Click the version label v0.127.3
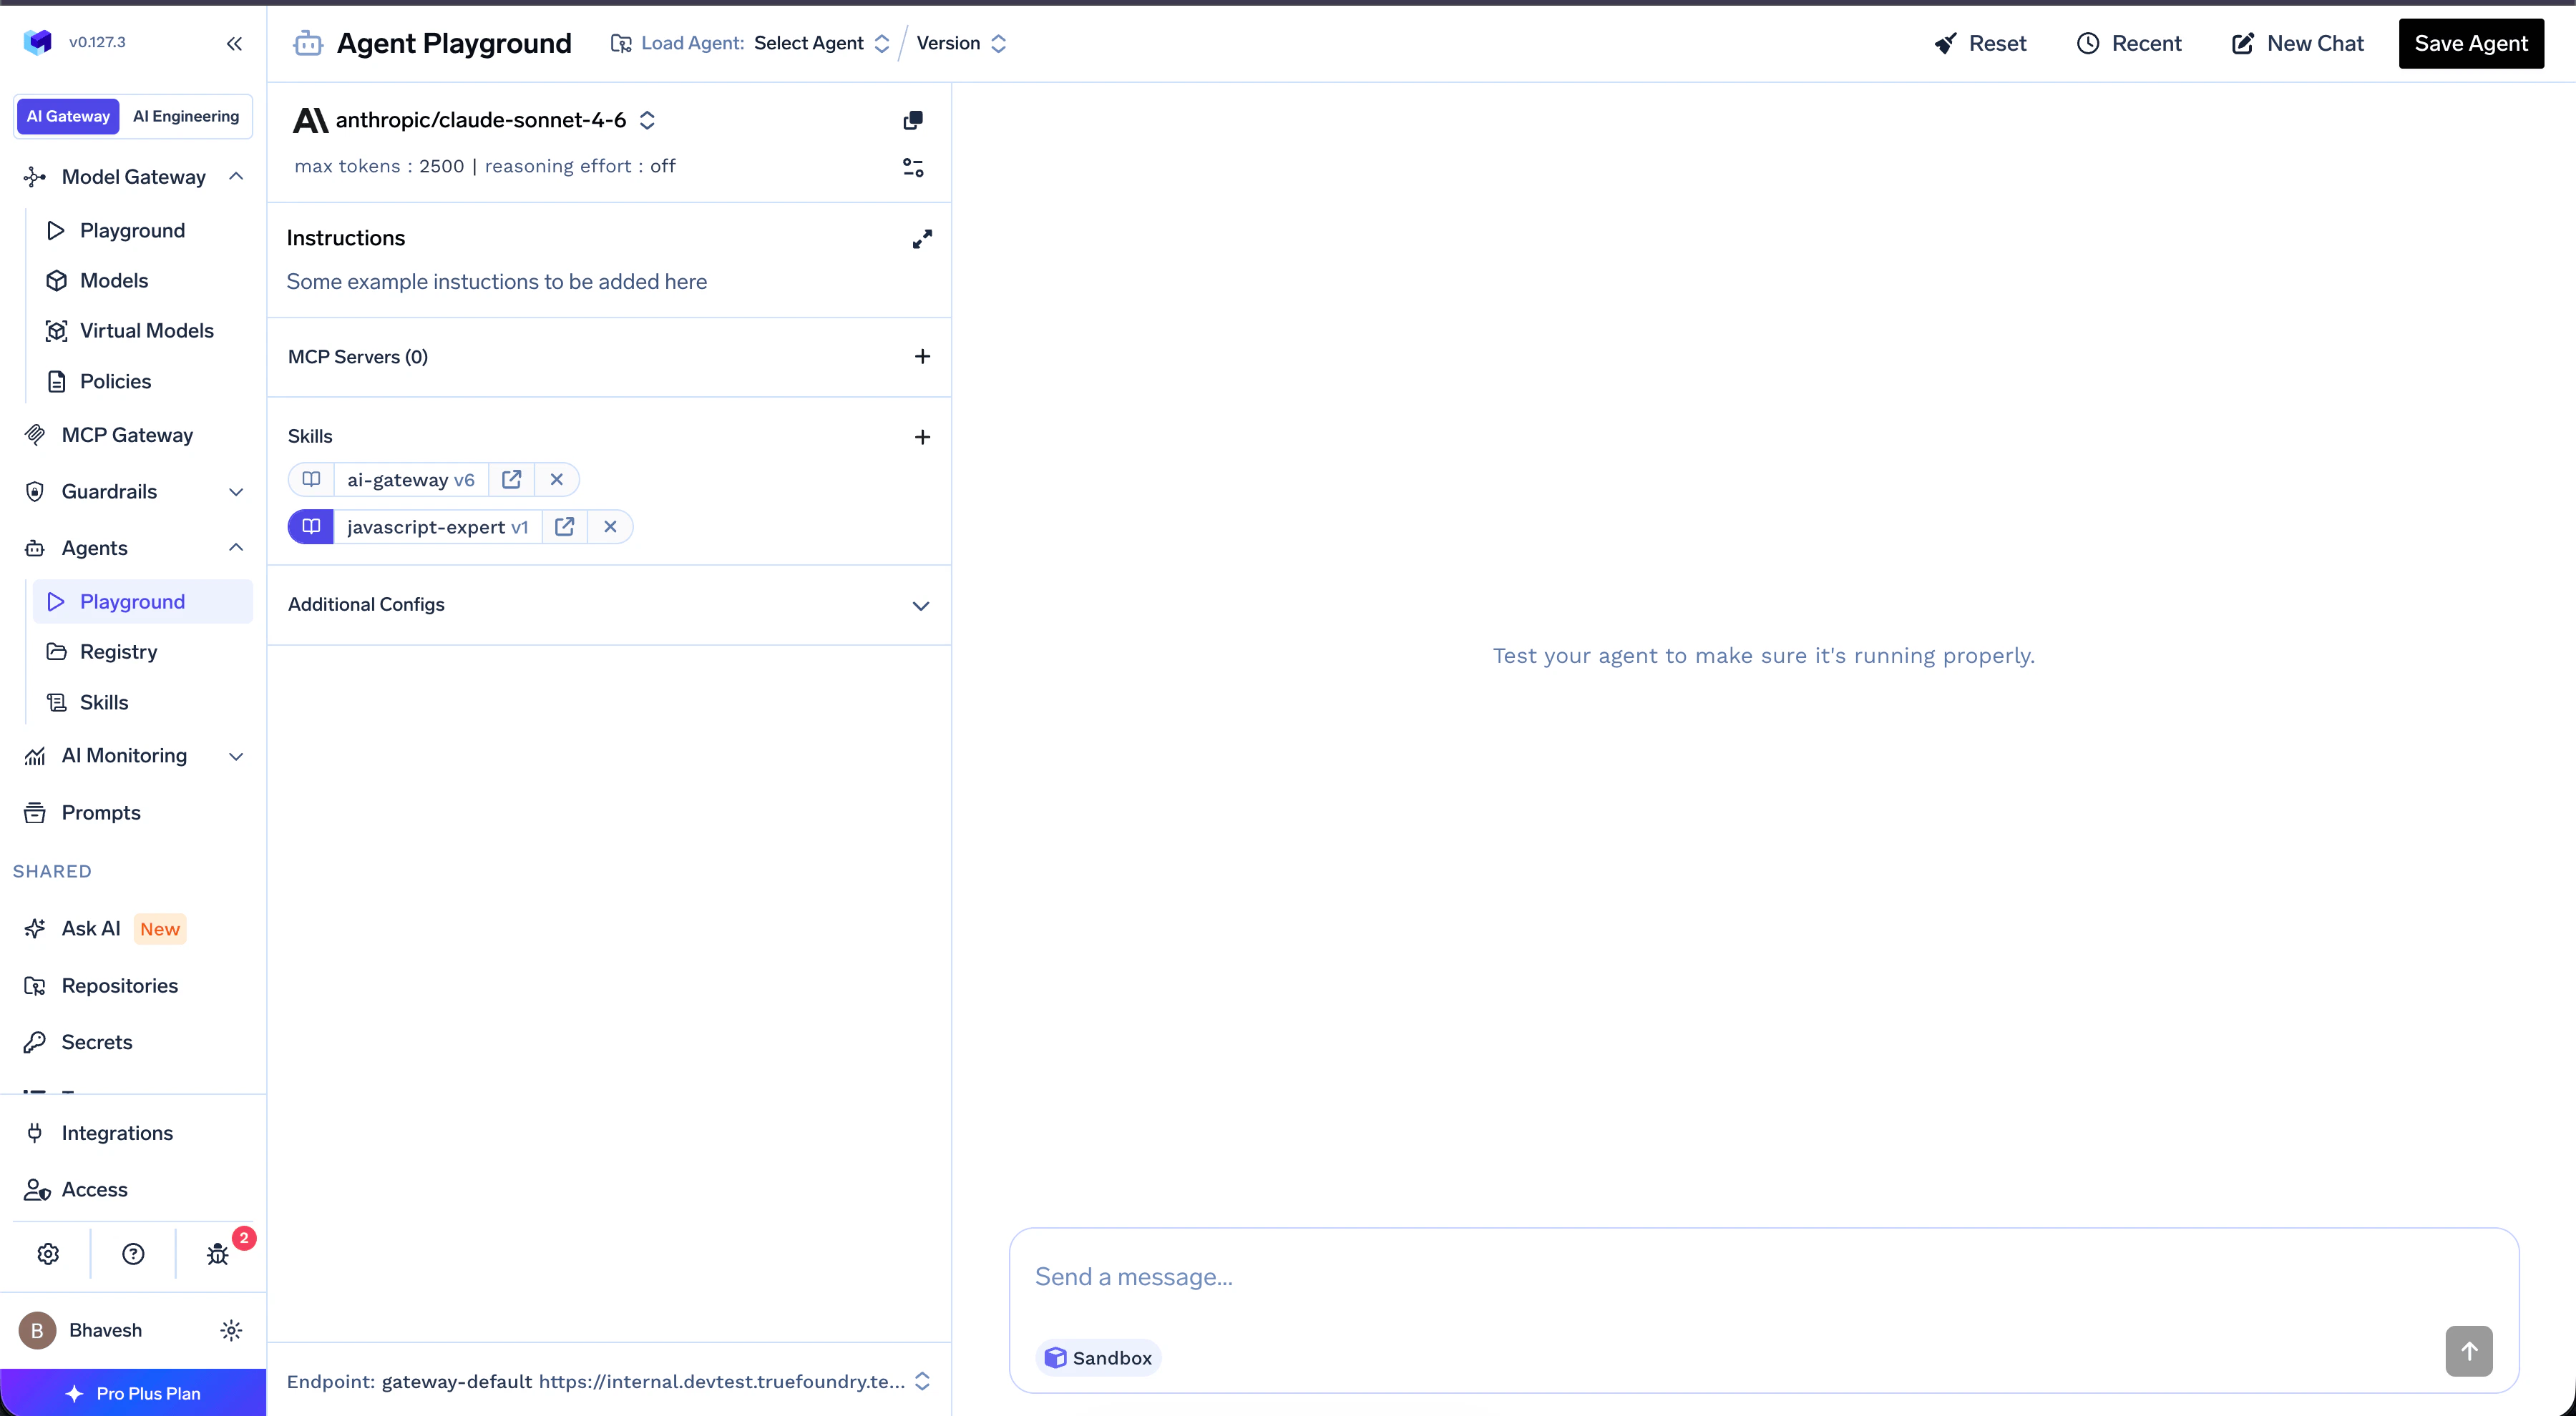 [97, 42]
